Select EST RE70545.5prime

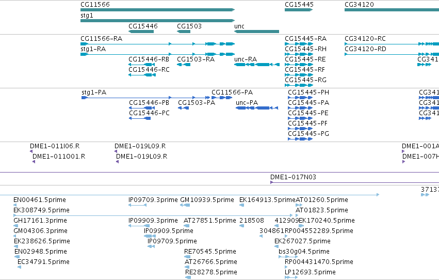(210, 252)
